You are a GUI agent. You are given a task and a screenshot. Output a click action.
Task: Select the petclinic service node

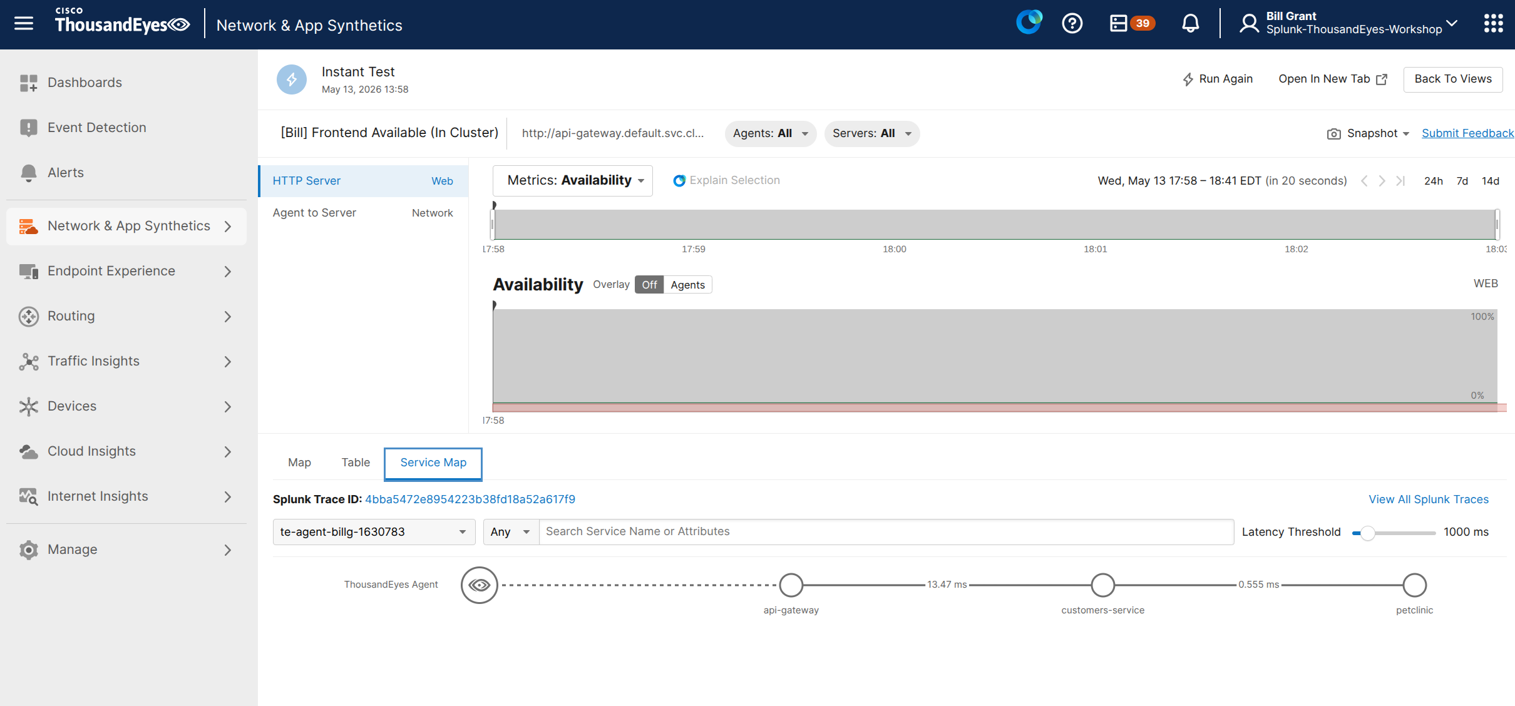click(1415, 585)
